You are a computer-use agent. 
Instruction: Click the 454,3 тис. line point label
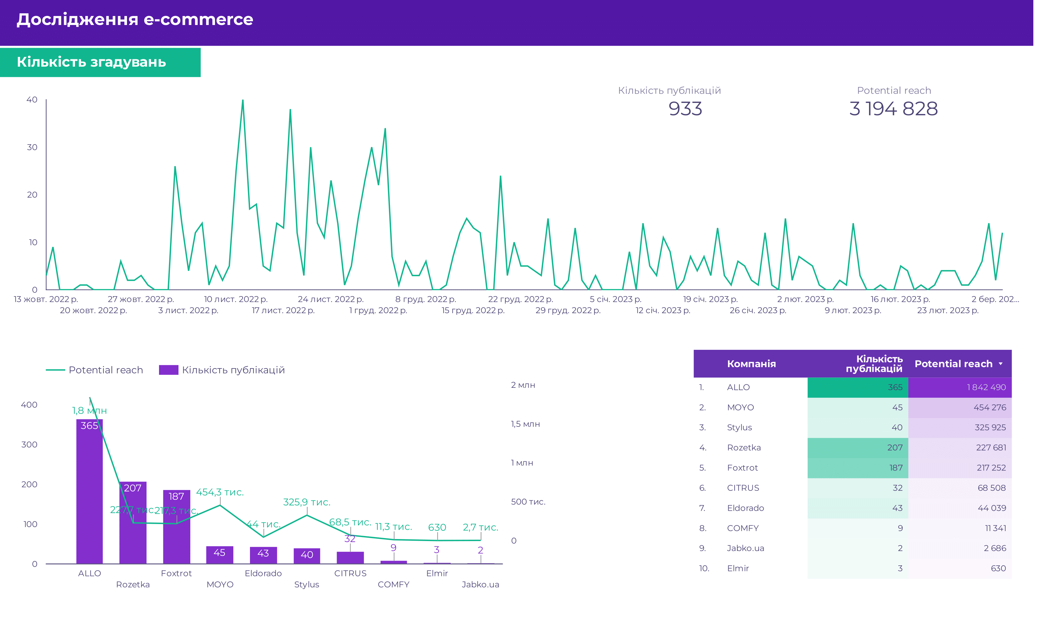click(220, 492)
